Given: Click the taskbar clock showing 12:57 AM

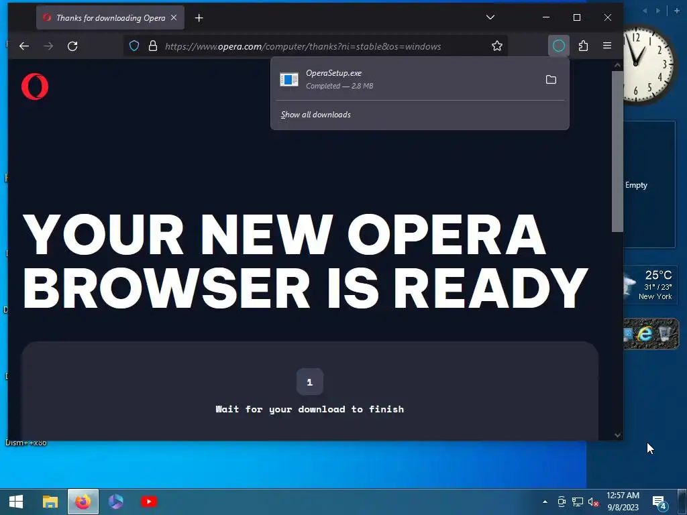Looking at the screenshot, I should (x=623, y=502).
